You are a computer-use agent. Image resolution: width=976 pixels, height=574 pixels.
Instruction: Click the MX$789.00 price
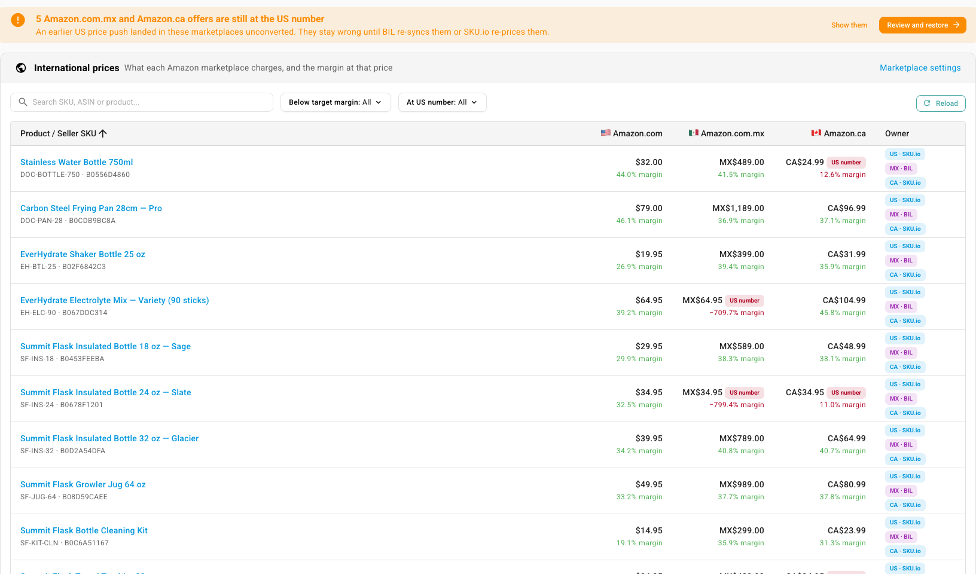click(742, 438)
